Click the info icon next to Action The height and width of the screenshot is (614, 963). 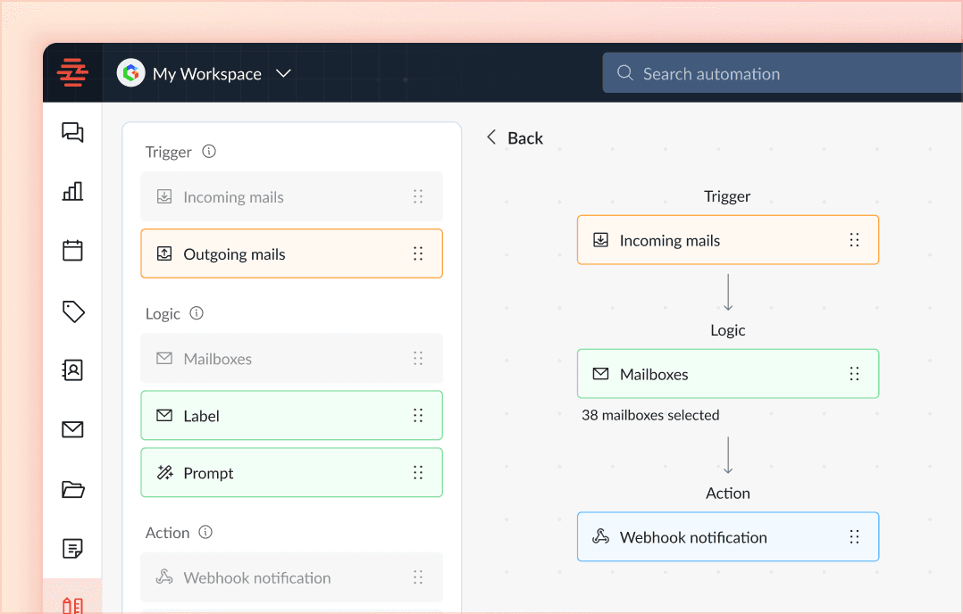click(205, 532)
